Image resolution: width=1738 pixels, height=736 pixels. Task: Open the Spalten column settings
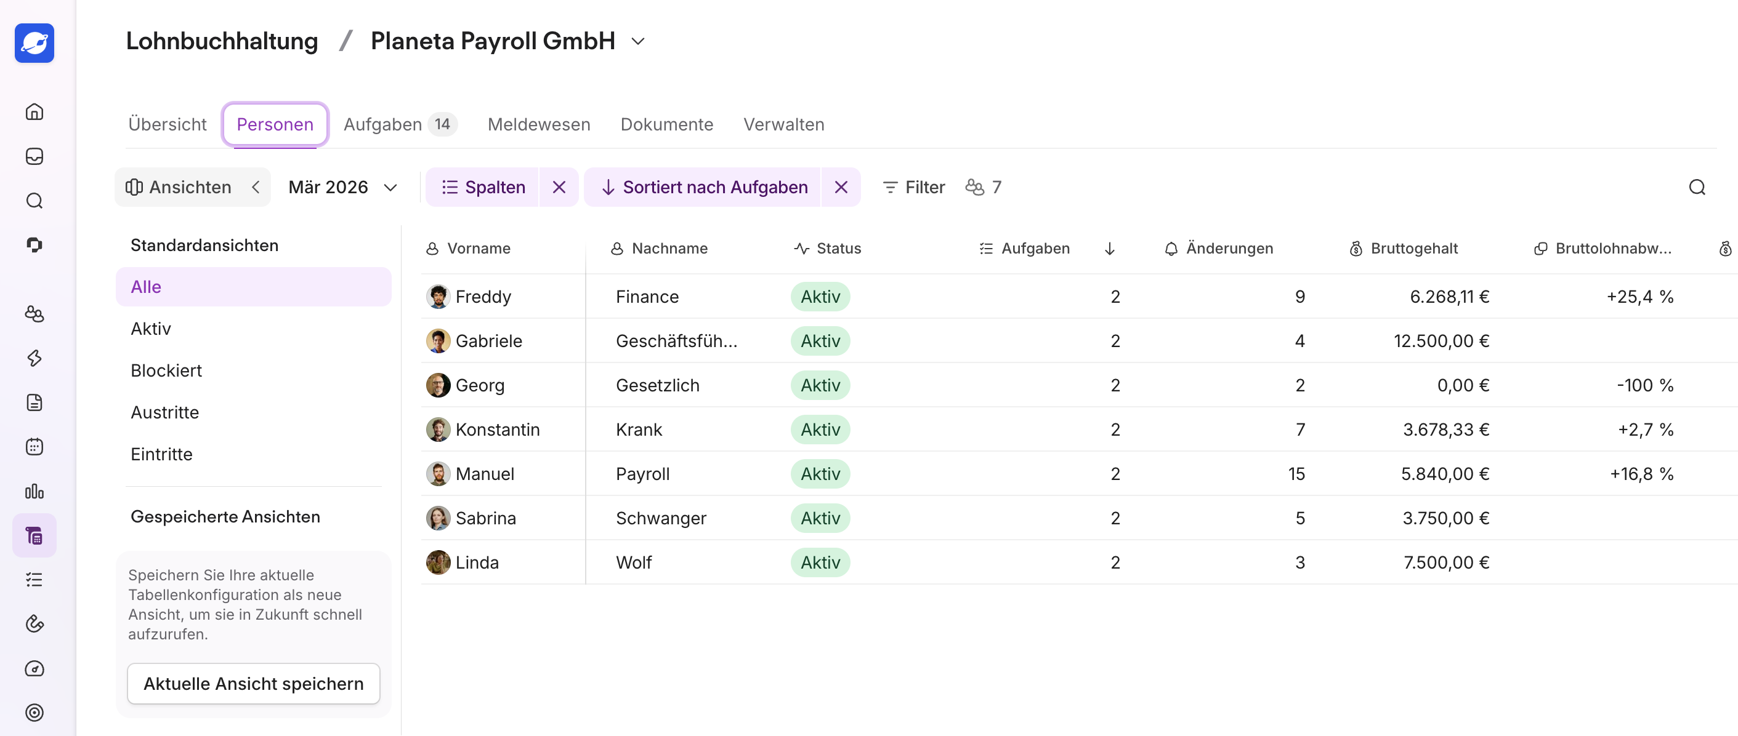[x=483, y=187]
